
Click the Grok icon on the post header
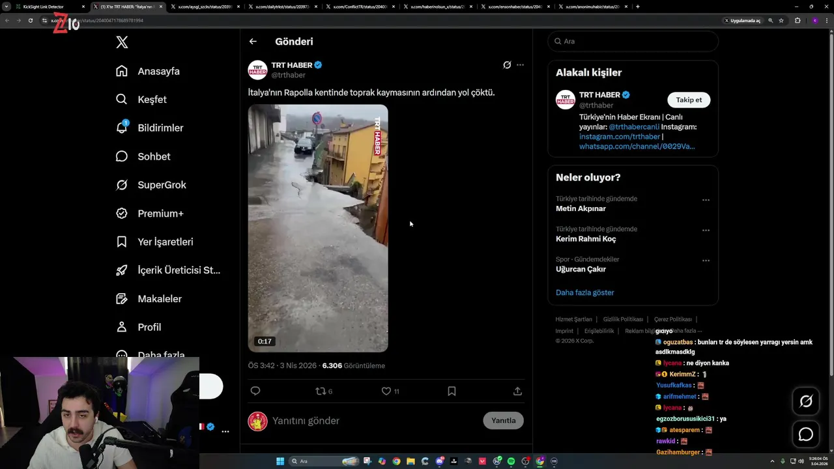coord(507,65)
